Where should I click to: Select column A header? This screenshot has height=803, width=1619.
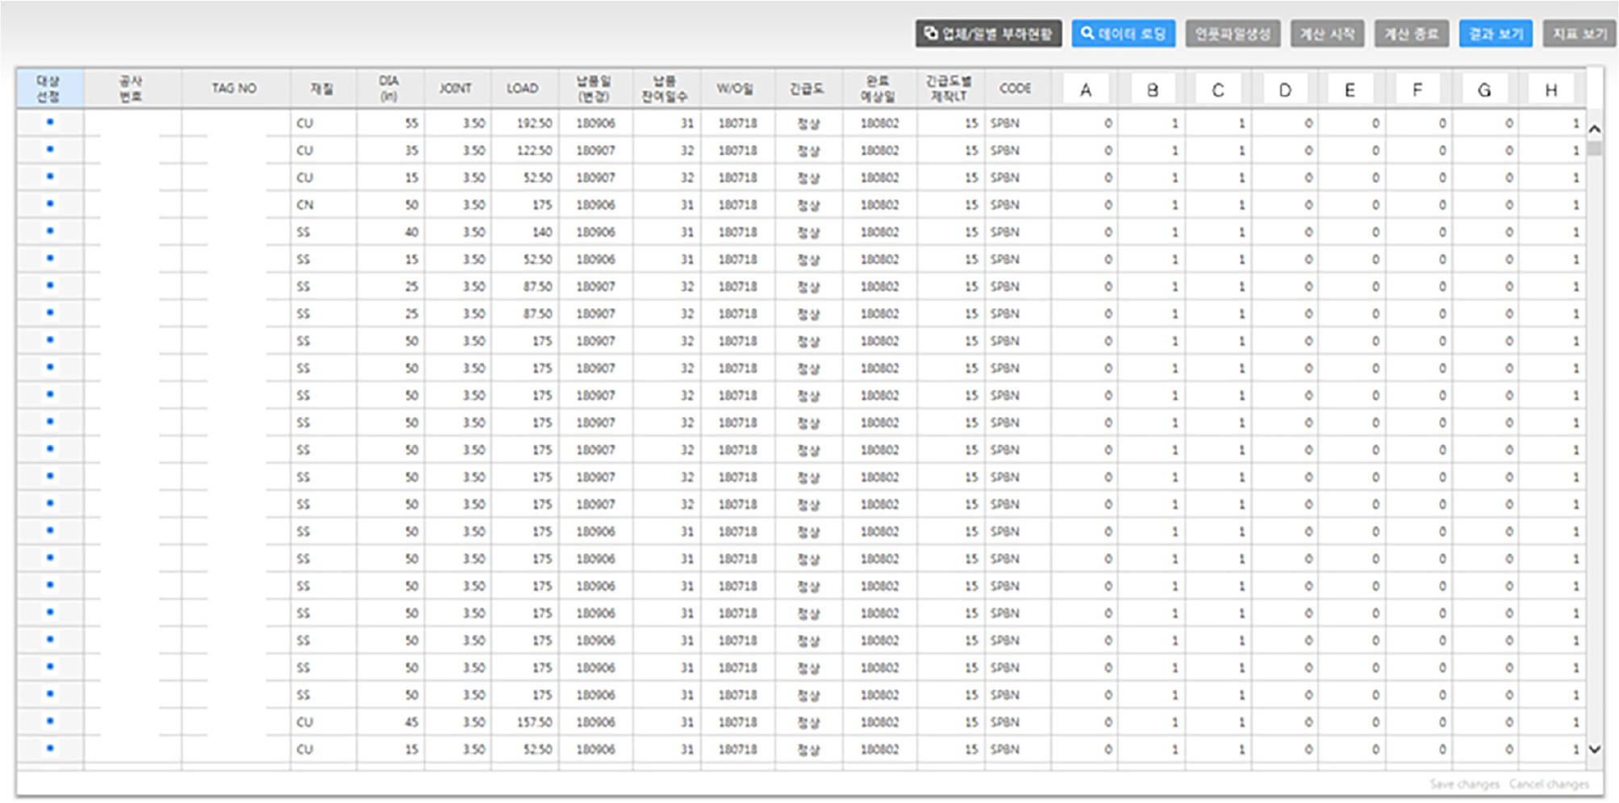click(1086, 89)
